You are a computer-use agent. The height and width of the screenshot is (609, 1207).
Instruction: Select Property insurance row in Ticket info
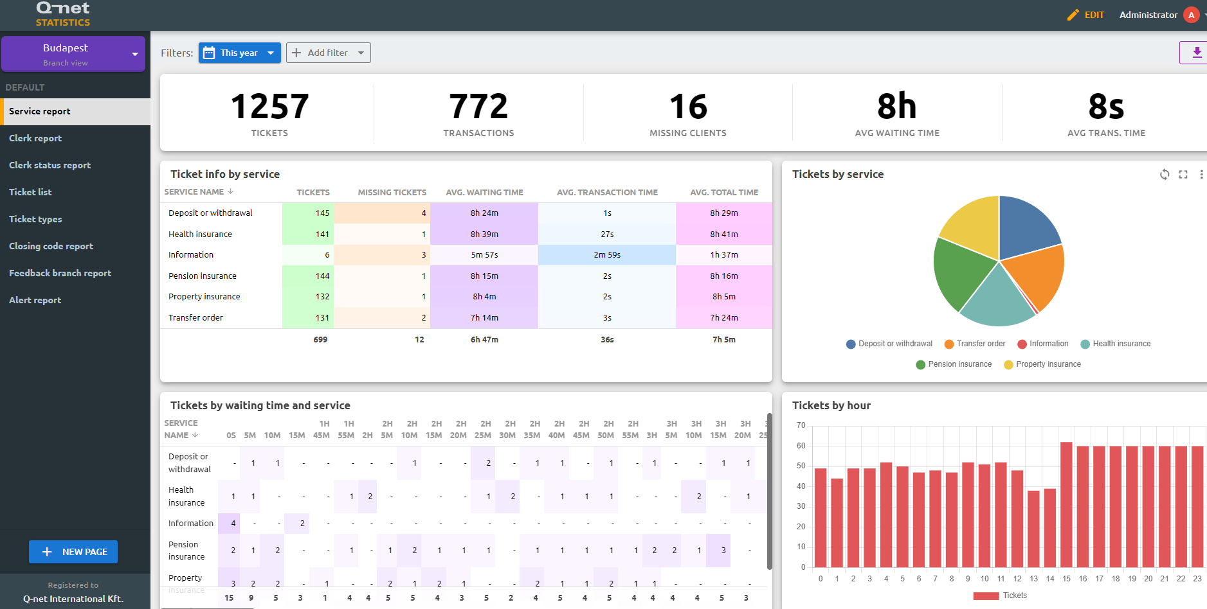[x=466, y=297]
